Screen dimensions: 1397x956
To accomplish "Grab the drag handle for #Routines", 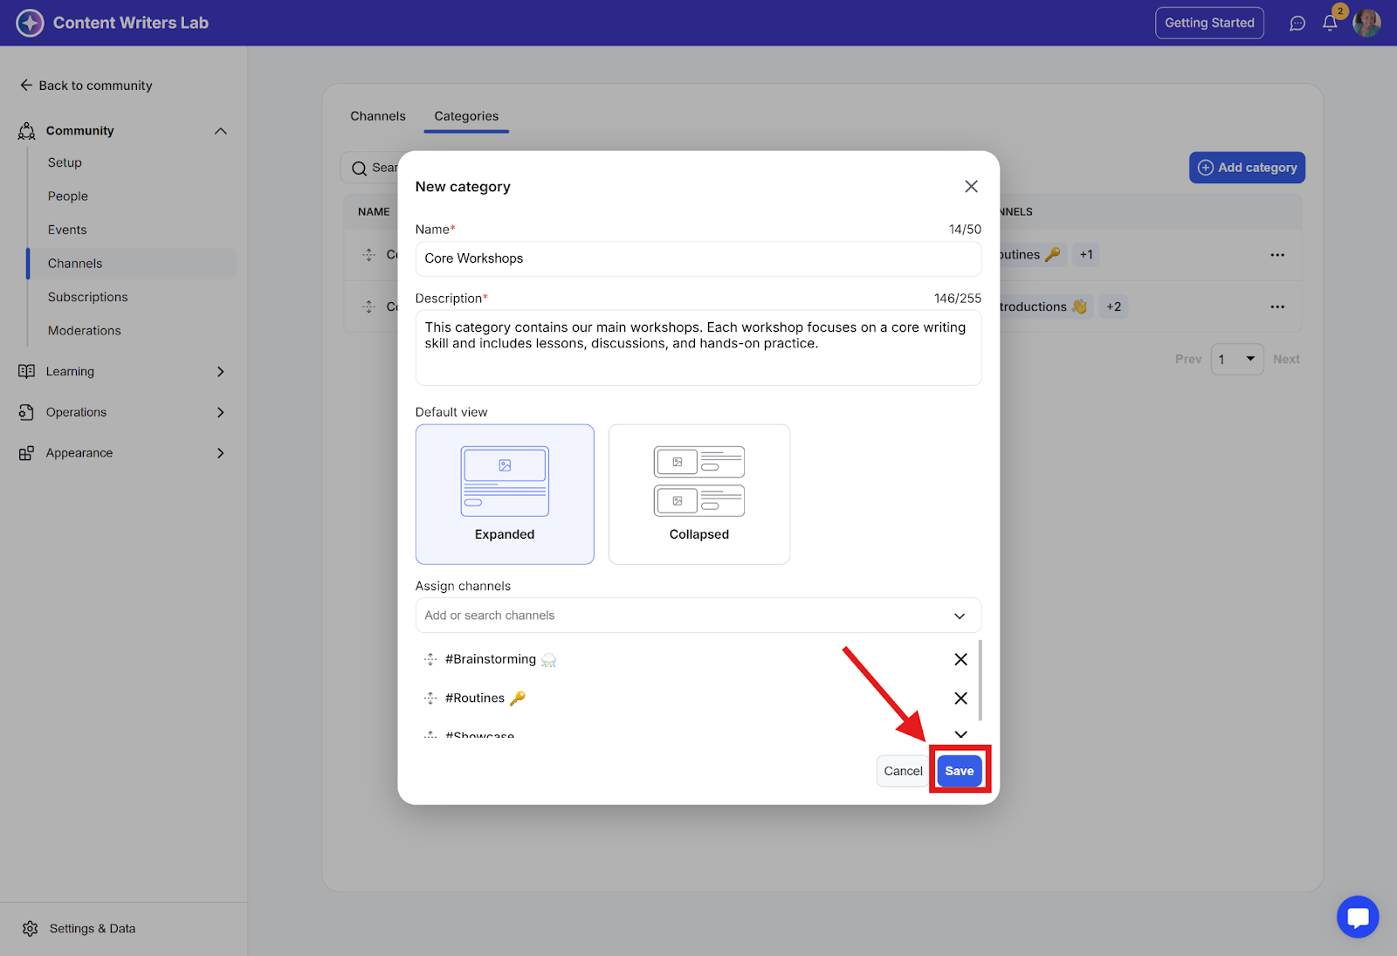I will [430, 698].
